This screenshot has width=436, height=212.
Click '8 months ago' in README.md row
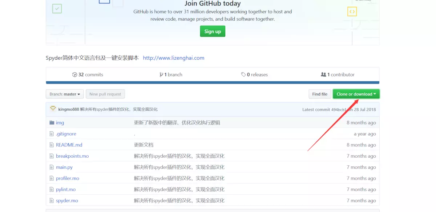361,145
